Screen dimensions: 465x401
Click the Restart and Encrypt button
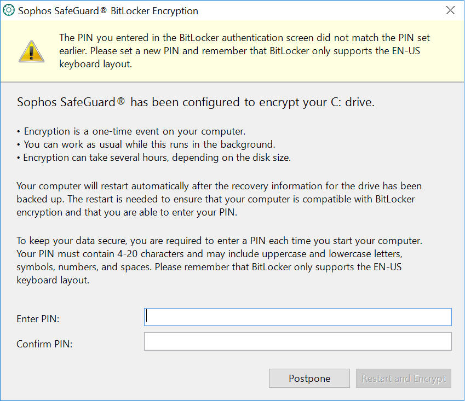(404, 378)
